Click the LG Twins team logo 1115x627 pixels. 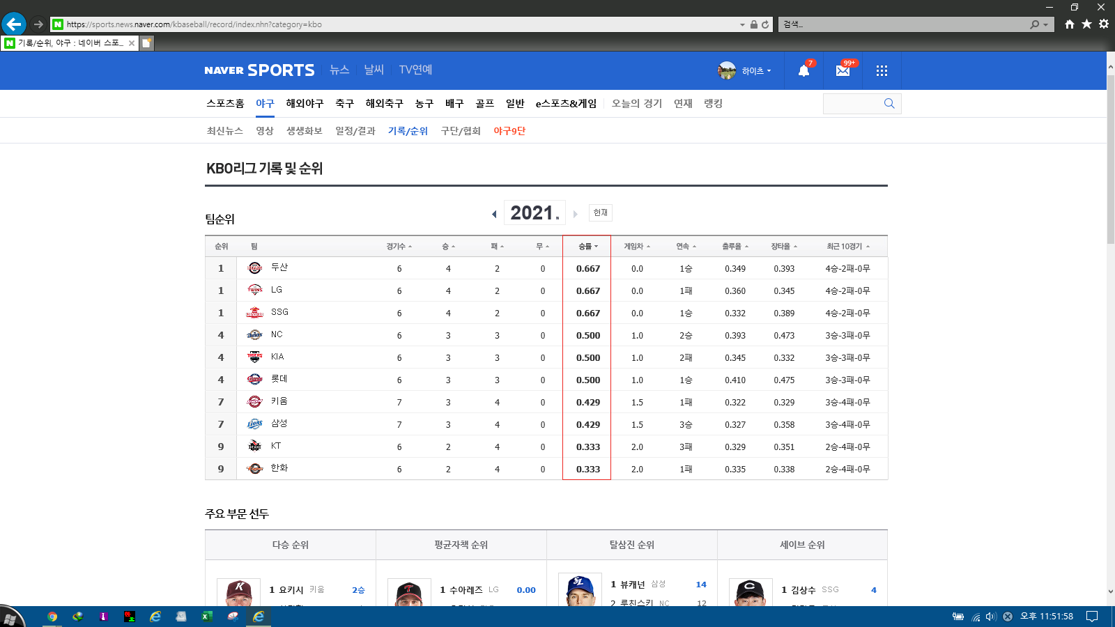[255, 291]
